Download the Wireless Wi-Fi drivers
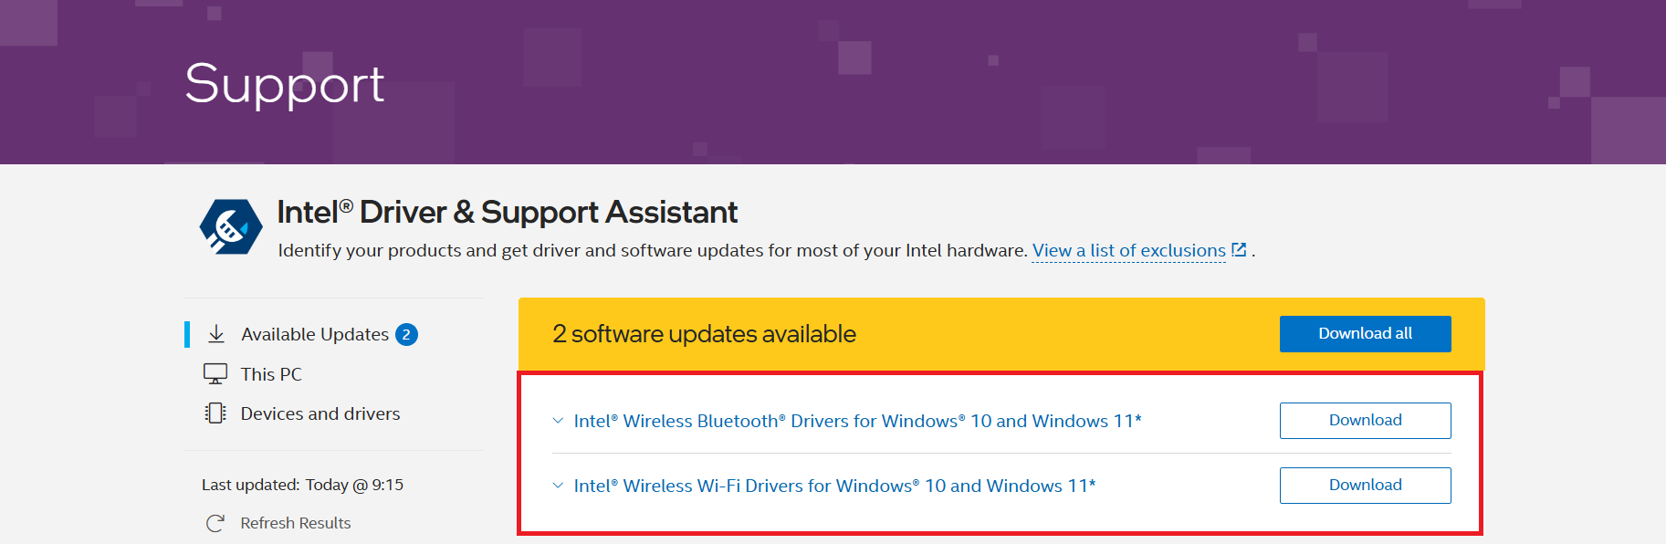The height and width of the screenshot is (544, 1666). click(1365, 486)
